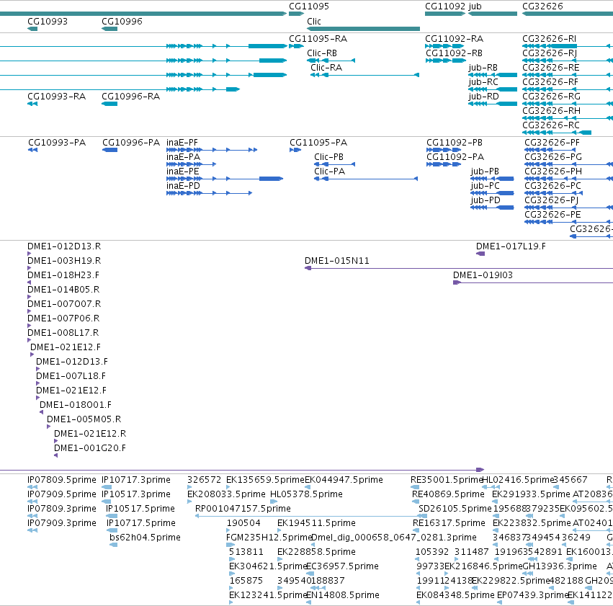Select the EK084348.5prime EST
This screenshot has height=606, width=613.
pos(419,603)
